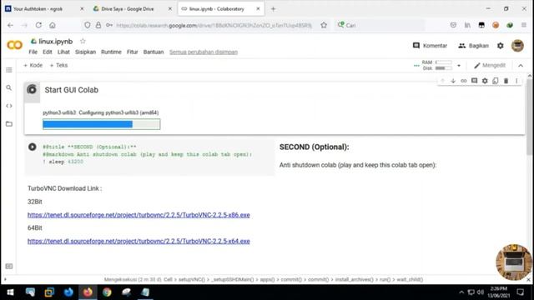Open the File menu
The height and width of the screenshot is (300, 534).
click(33, 52)
